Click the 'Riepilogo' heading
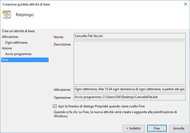Screen dimensions: 190x133 pos(25,15)
